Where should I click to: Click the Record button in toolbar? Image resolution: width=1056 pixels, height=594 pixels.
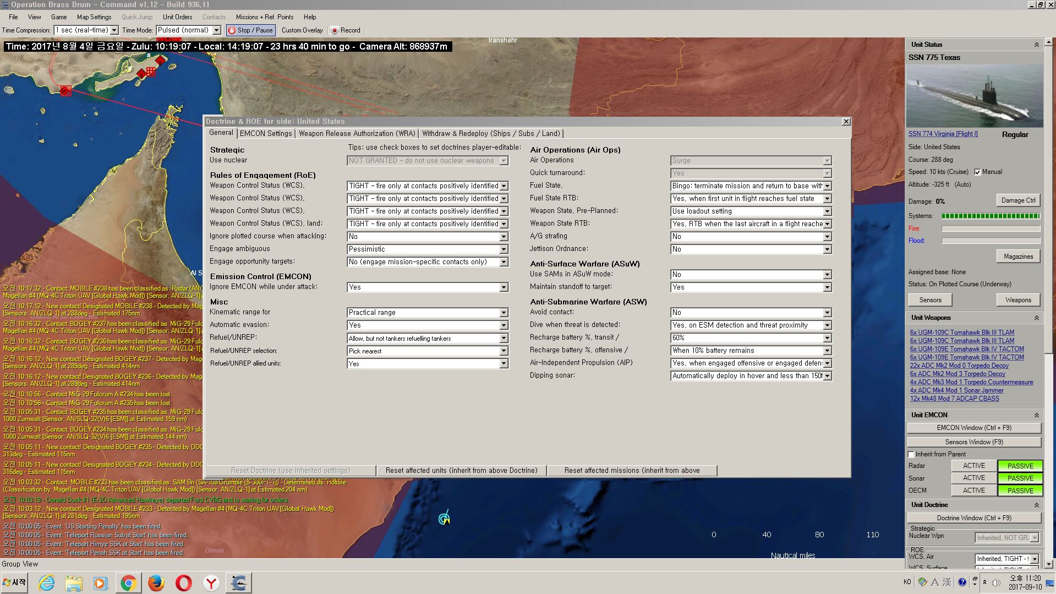point(346,30)
